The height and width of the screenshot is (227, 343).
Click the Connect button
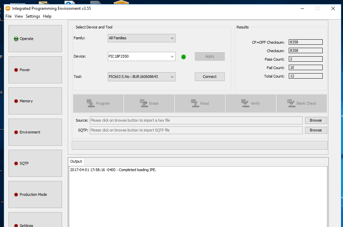pyautogui.click(x=209, y=77)
